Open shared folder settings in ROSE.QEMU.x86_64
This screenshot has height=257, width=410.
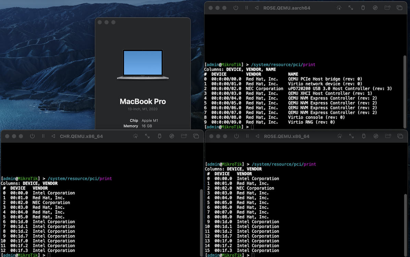click(x=388, y=136)
